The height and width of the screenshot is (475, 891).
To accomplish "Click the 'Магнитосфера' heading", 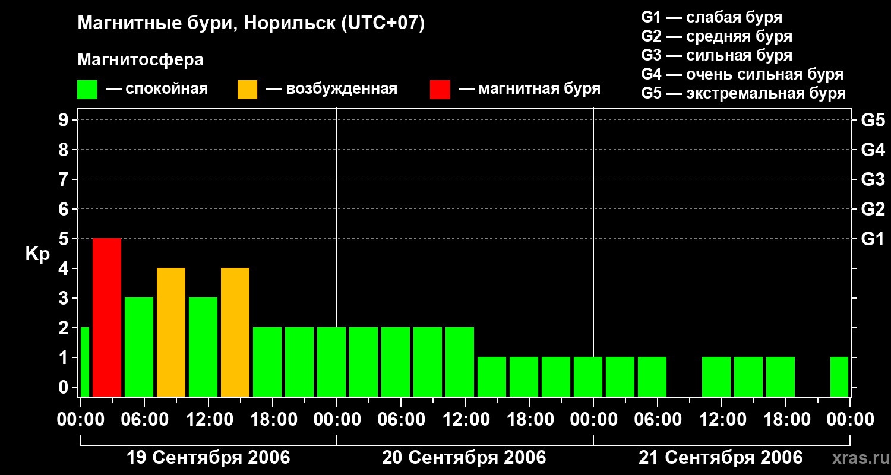I will tap(140, 60).
